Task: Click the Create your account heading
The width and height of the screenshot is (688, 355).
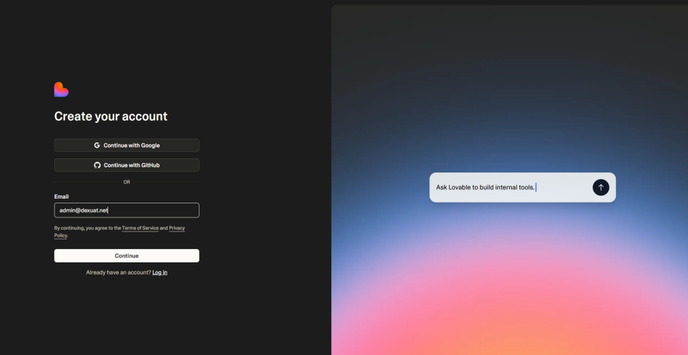Action: [x=111, y=116]
